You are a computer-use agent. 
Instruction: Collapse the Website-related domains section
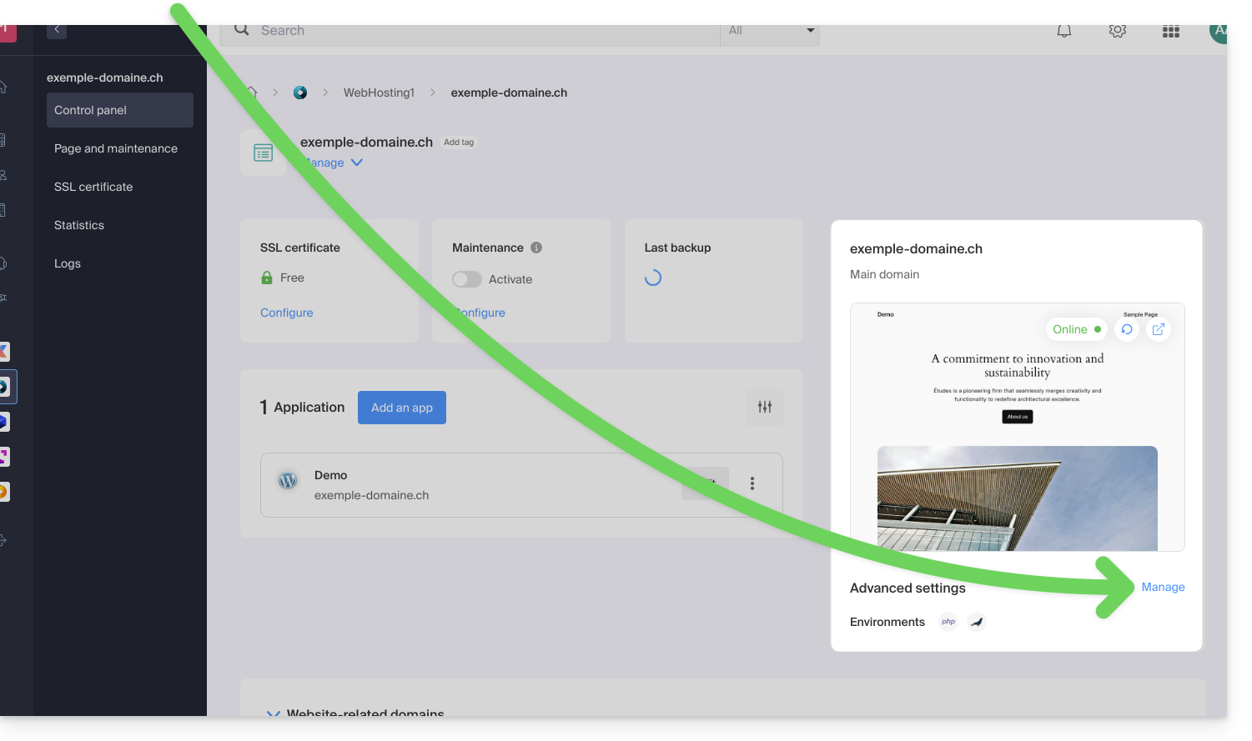click(273, 713)
